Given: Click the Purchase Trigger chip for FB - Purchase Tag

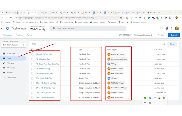Looking at the screenshot, I should tap(116, 69).
